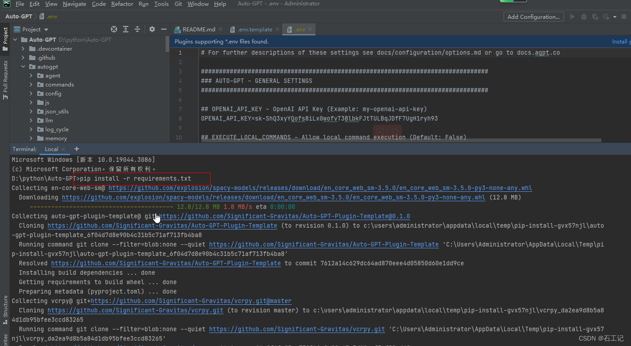Click the Profile run icon
The height and width of the screenshot is (346, 631).
tap(606, 17)
